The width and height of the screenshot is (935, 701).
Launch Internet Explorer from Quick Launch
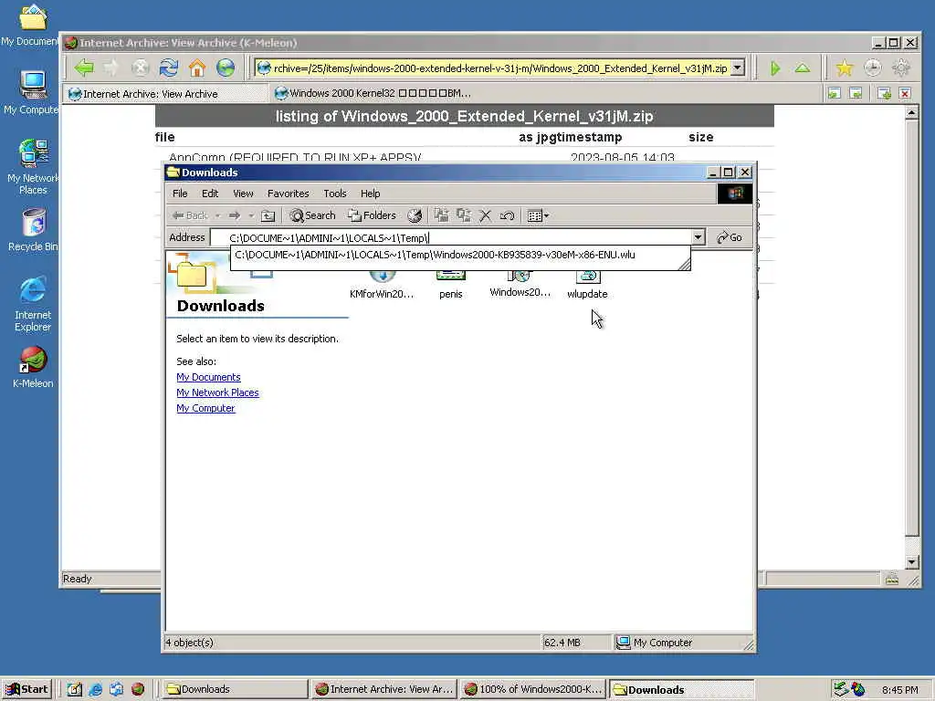95,689
